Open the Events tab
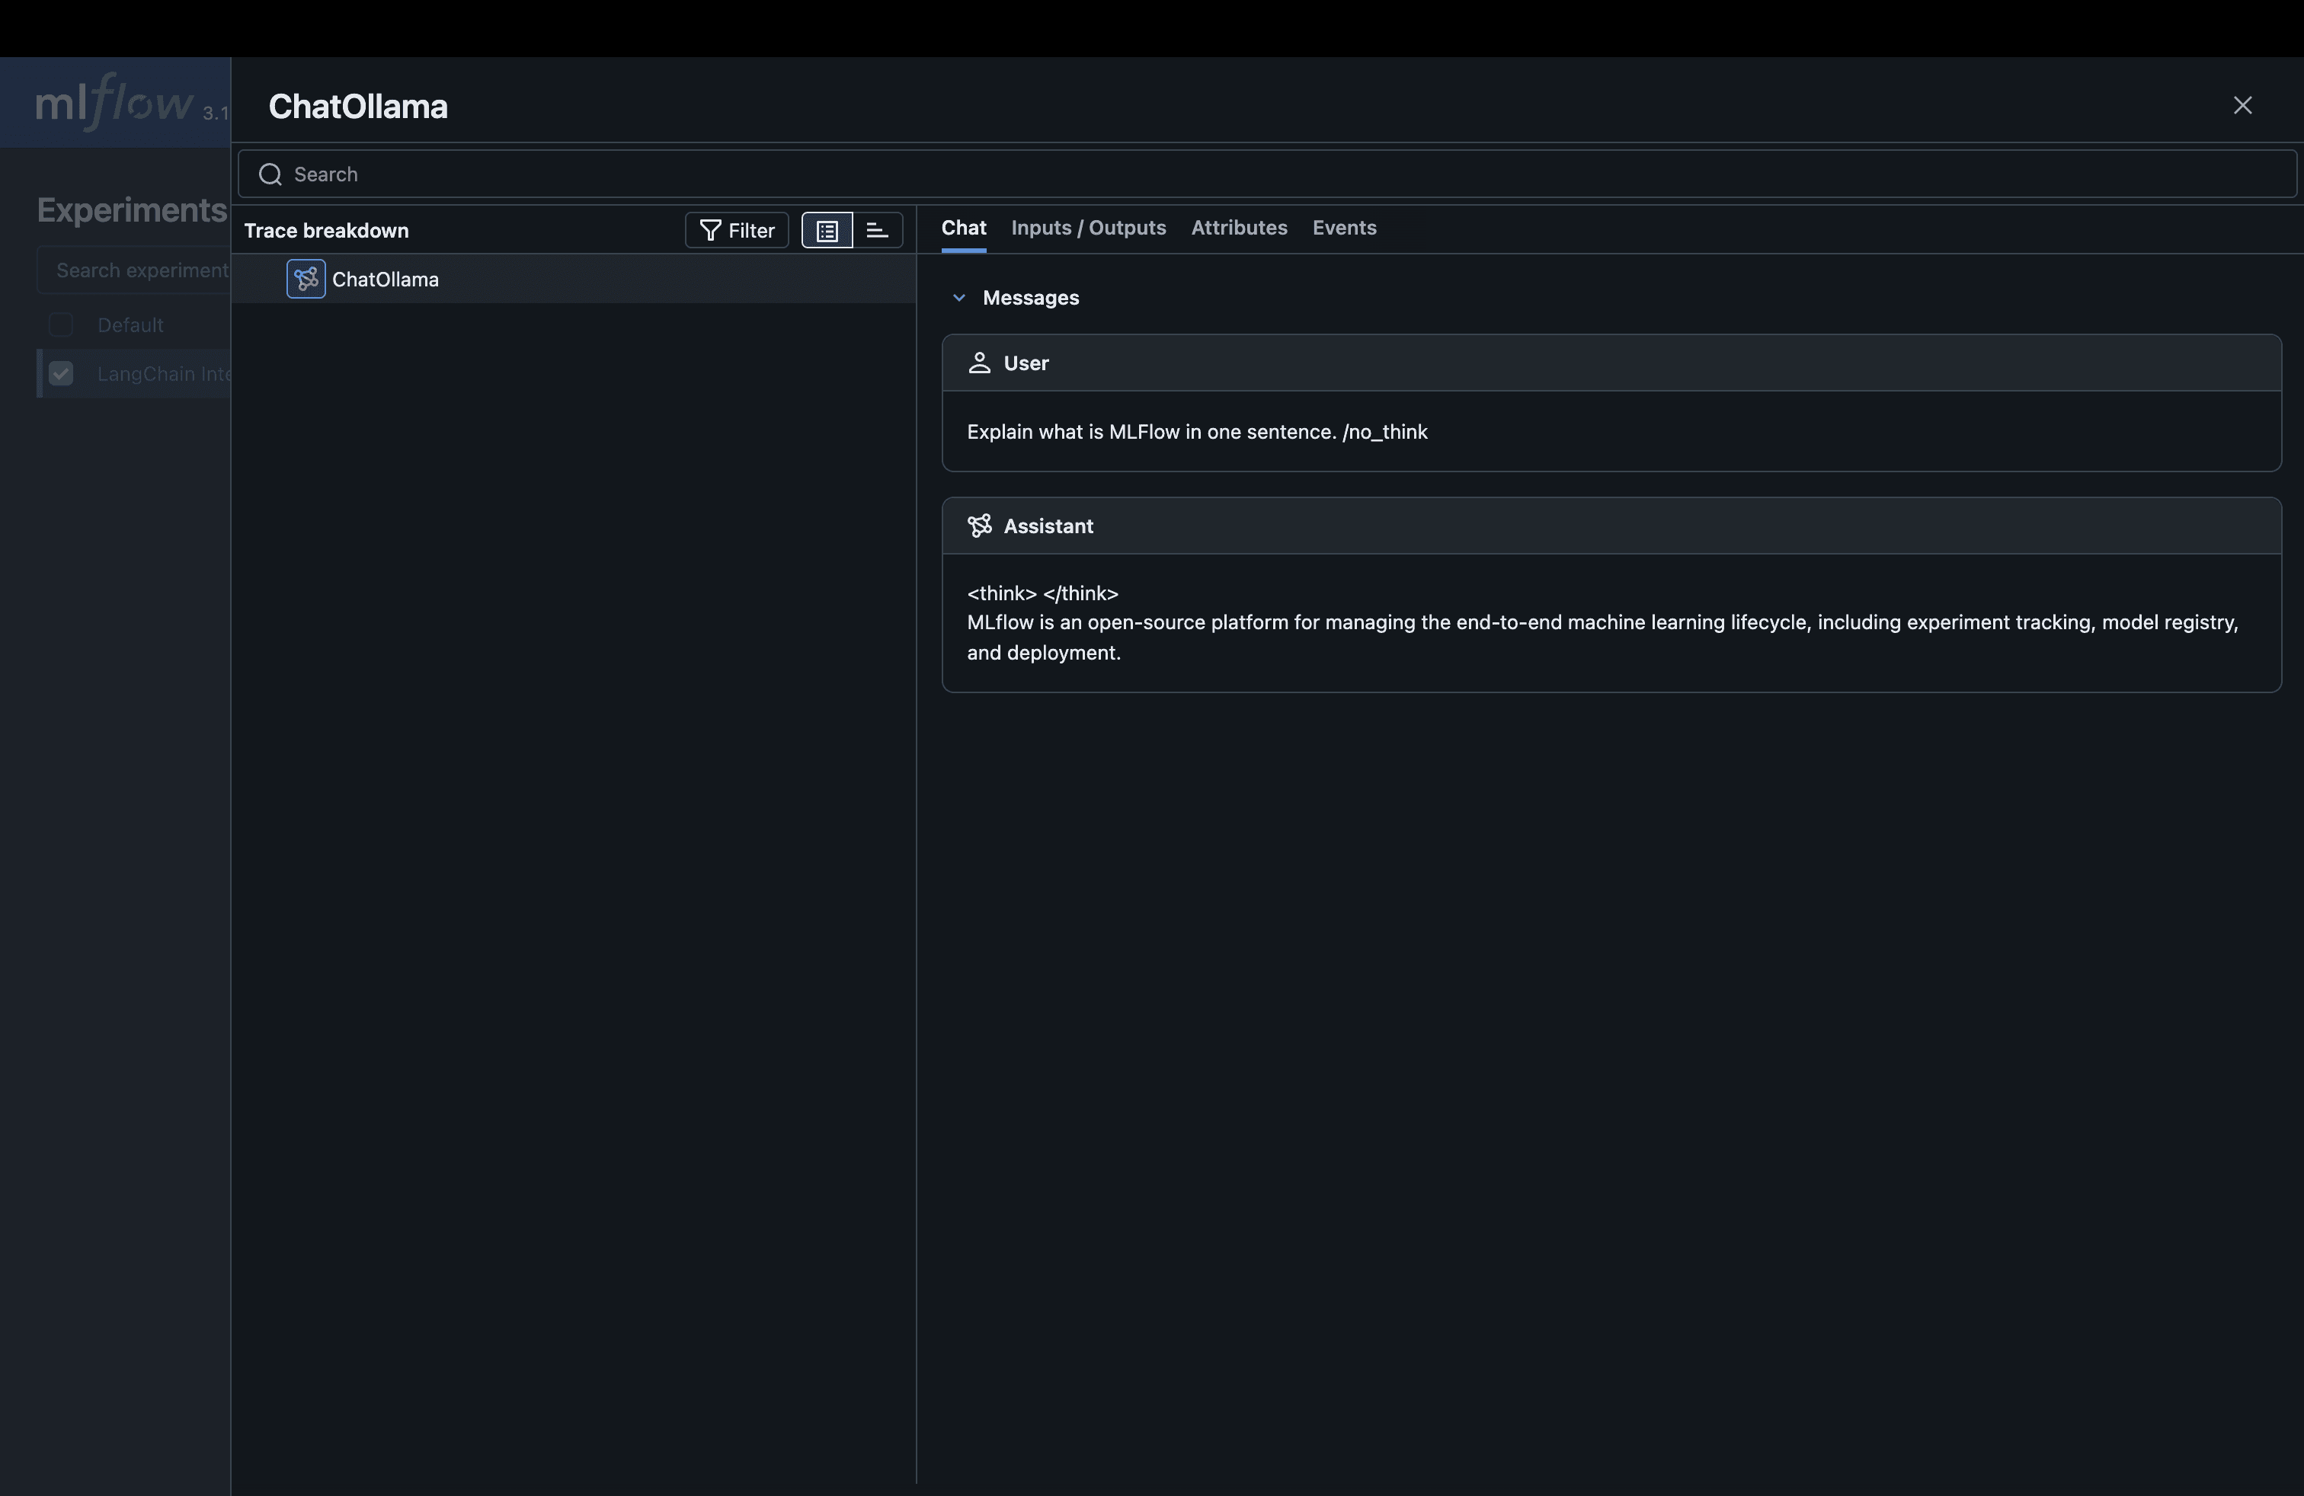The height and width of the screenshot is (1496, 2304). tap(1344, 229)
